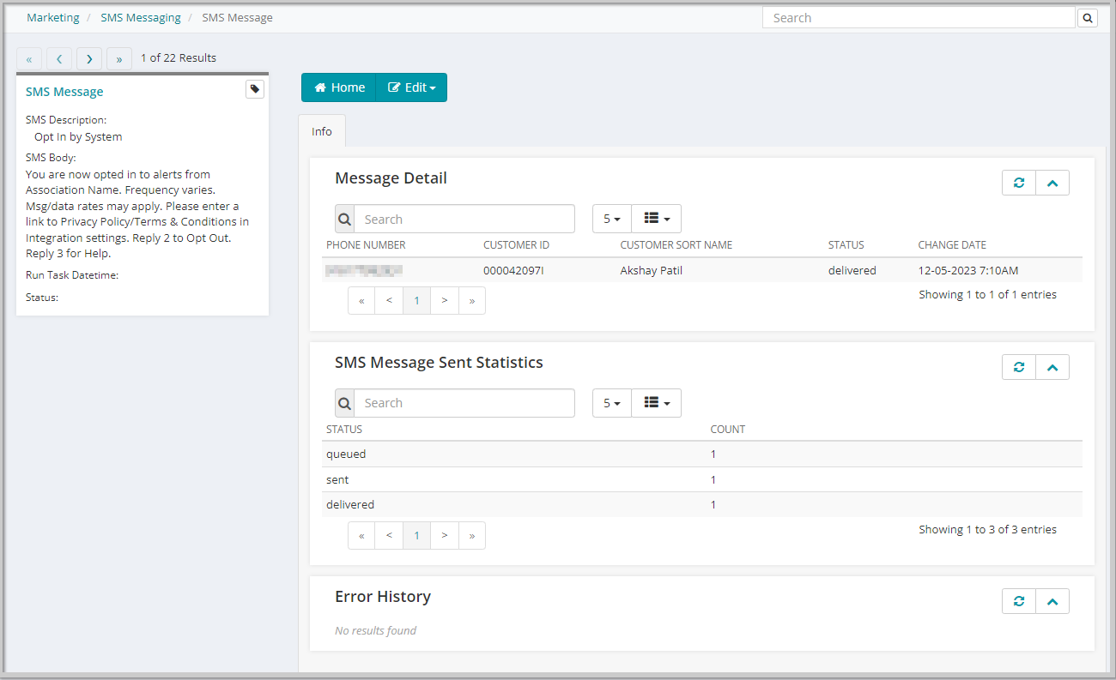Open the Edit dropdown menu
The image size is (1116, 680).
pos(410,87)
